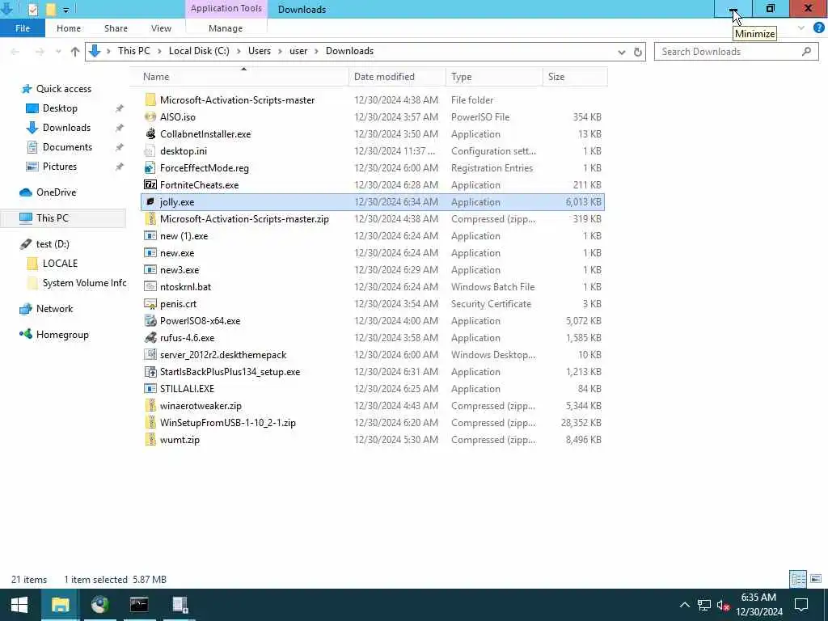Click the Search Downloads field
The height and width of the screenshot is (621, 828).
pos(736,52)
